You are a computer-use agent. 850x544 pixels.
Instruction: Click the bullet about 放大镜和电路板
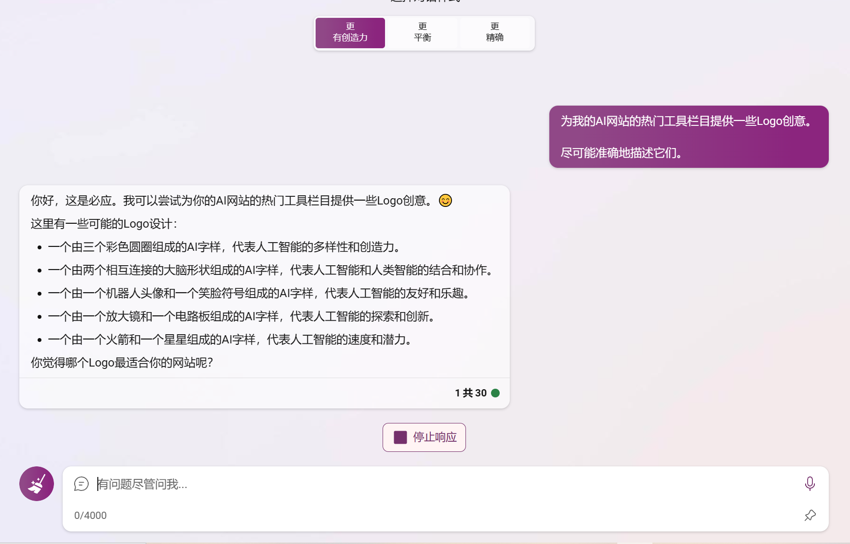pos(242,316)
